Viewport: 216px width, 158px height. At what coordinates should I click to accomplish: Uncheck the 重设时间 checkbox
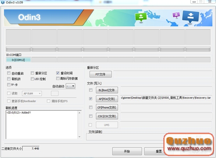click(x=58, y=73)
